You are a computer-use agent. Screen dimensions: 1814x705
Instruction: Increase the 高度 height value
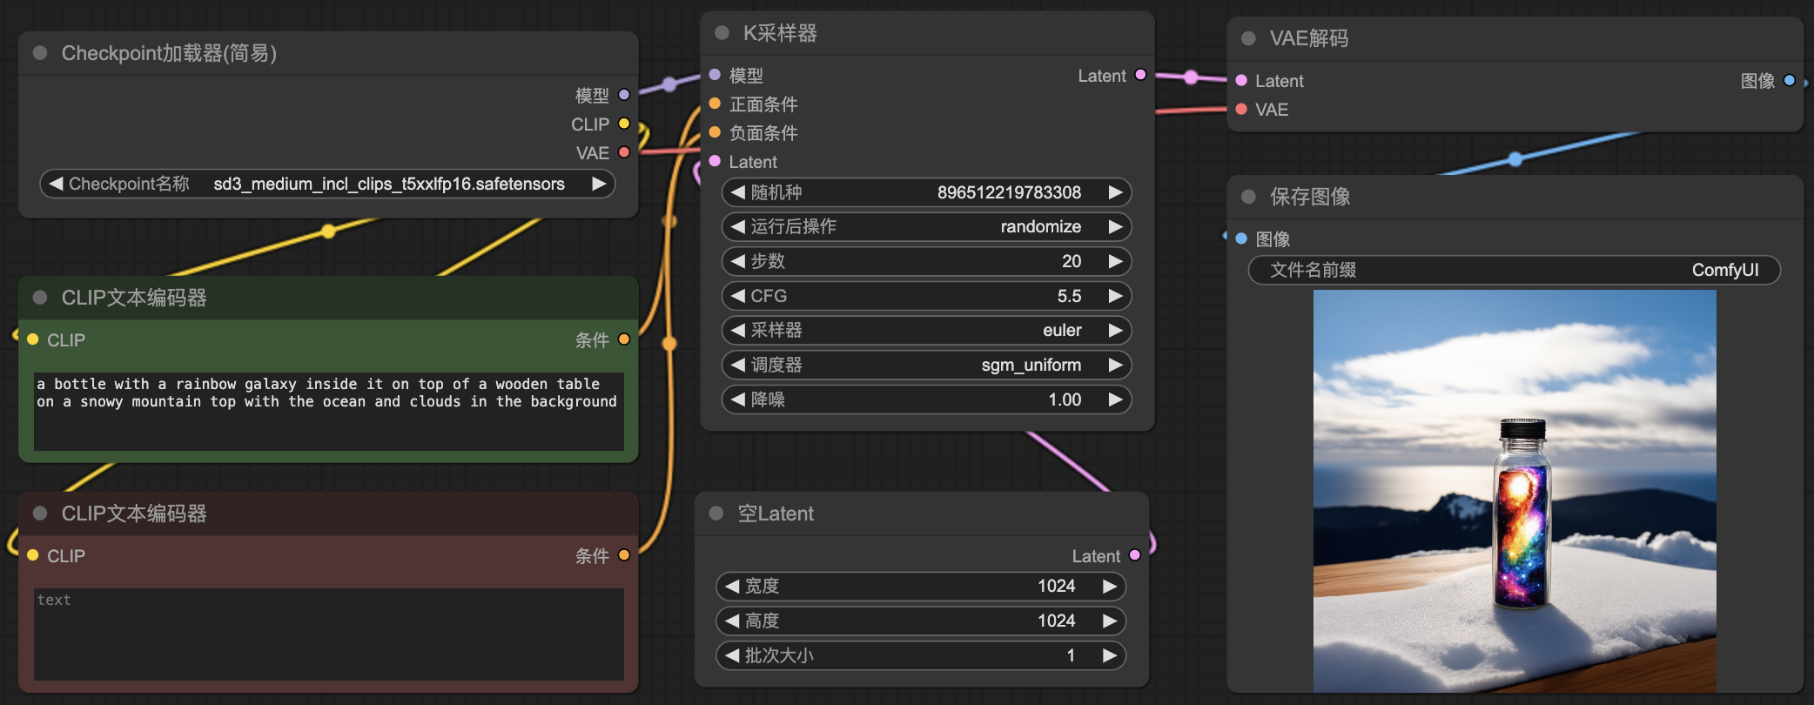pyautogui.click(x=1110, y=621)
